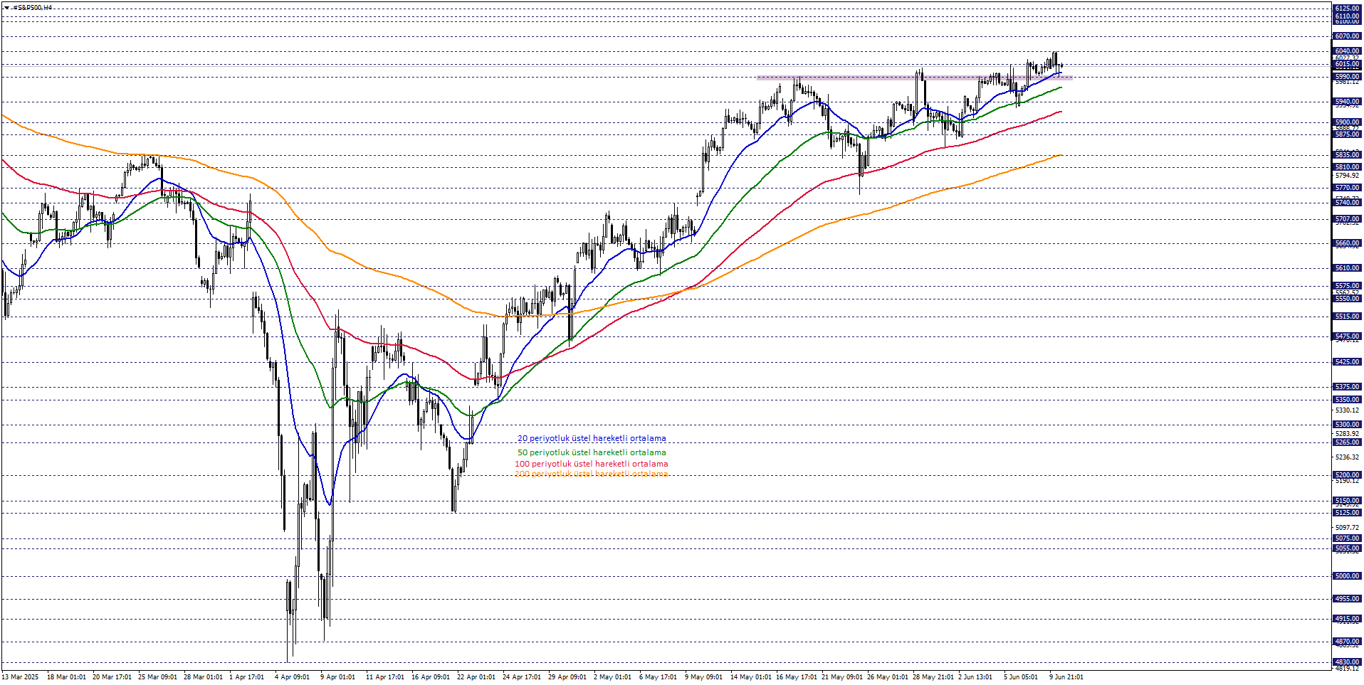This screenshot has height=685, width=1364.
Task: Click the '2 May 01:01' time axis label
Action: pyautogui.click(x=612, y=677)
